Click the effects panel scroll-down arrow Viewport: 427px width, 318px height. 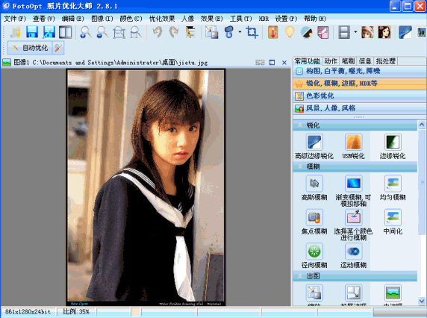tap(422, 301)
